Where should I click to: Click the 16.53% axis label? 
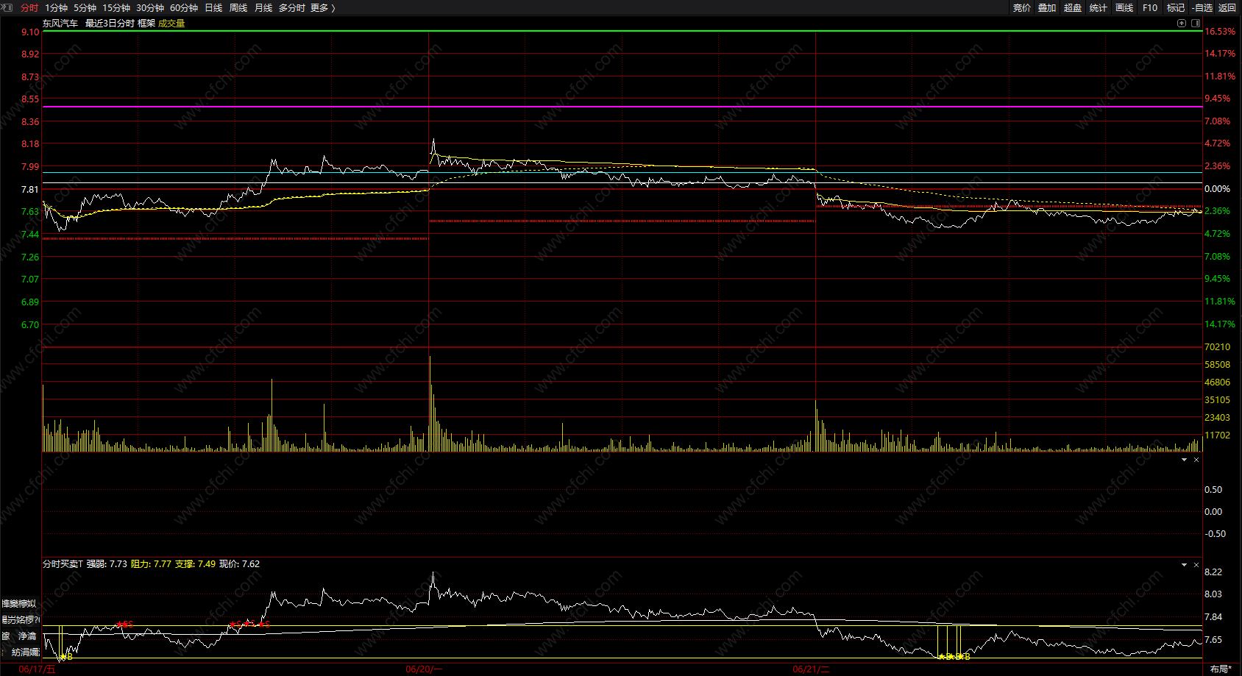1220,32
